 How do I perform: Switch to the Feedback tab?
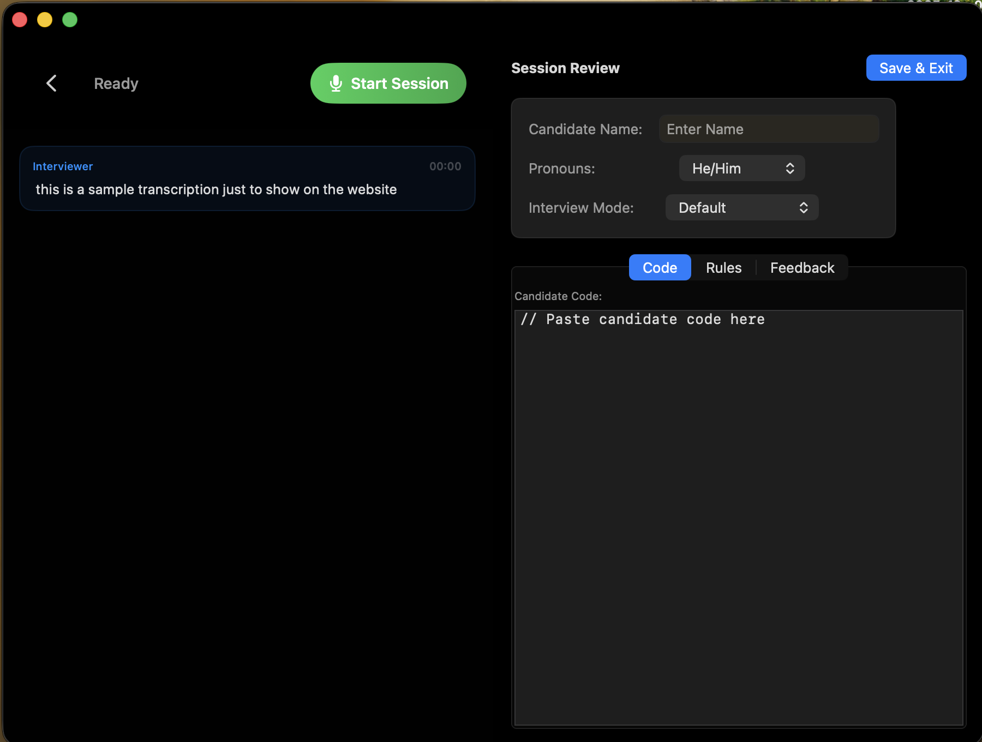point(802,267)
